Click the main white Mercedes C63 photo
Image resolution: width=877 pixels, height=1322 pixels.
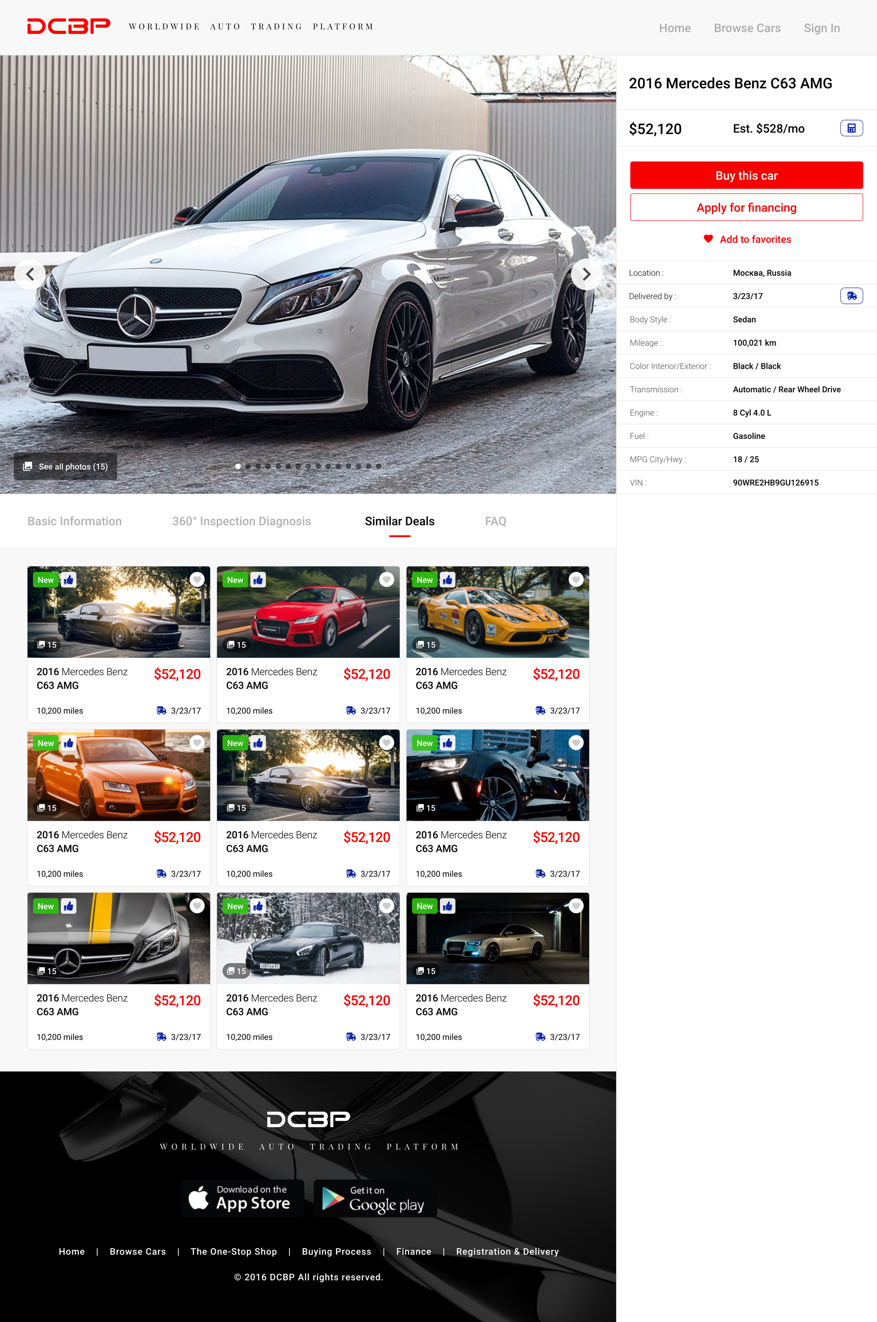pyautogui.click(x=308, y=274)
